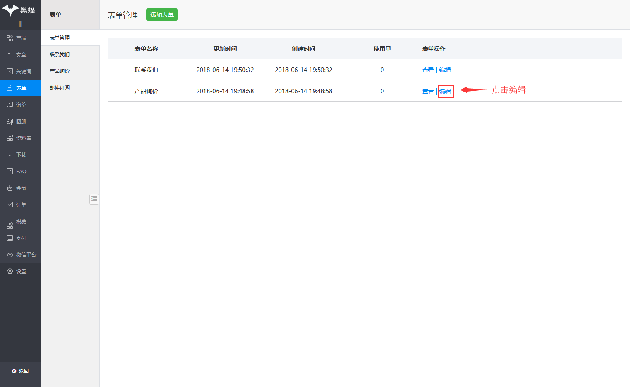Open the 设置 gear icon
The width and height of the screenshot is (630, 387).
point(10,272)
